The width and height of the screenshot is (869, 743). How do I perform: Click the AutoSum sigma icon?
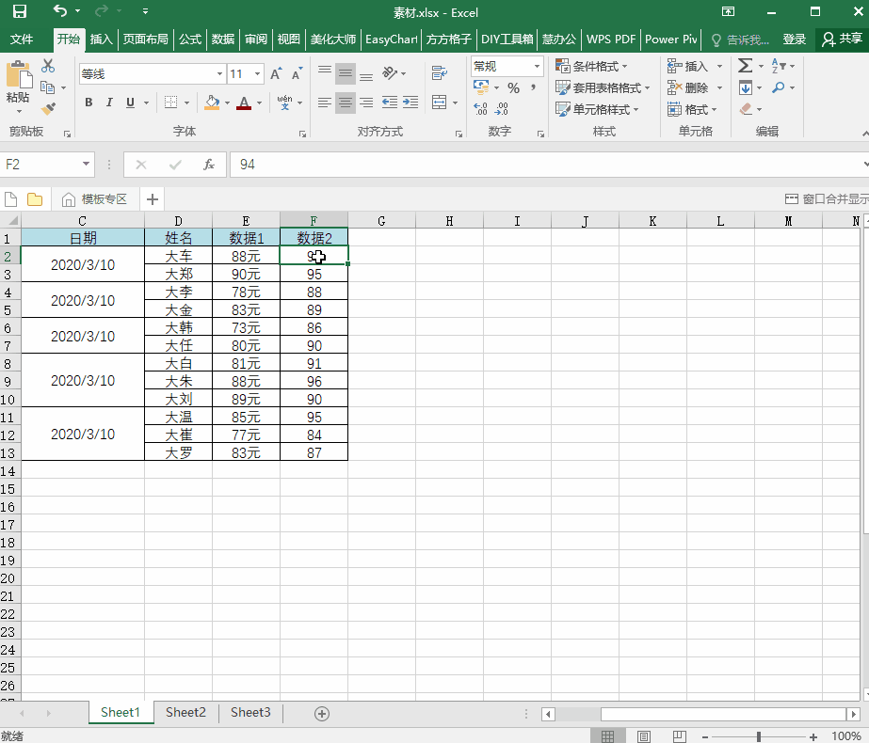(x=746, y=66)
